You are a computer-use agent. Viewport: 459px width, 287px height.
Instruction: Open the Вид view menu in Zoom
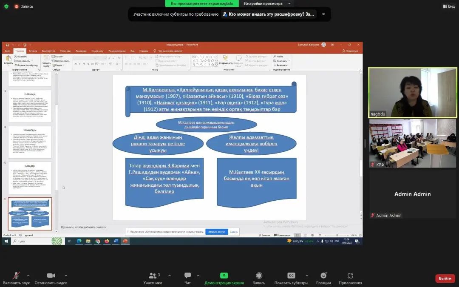coord(449,6)
